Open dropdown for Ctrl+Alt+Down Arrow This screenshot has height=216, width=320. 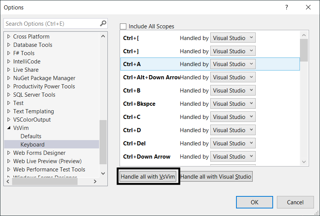(233, 77)
